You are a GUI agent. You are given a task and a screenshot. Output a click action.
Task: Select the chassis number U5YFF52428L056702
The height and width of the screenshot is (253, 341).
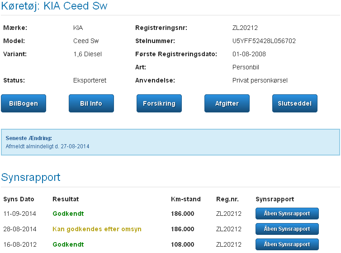(x=264, y=41)
